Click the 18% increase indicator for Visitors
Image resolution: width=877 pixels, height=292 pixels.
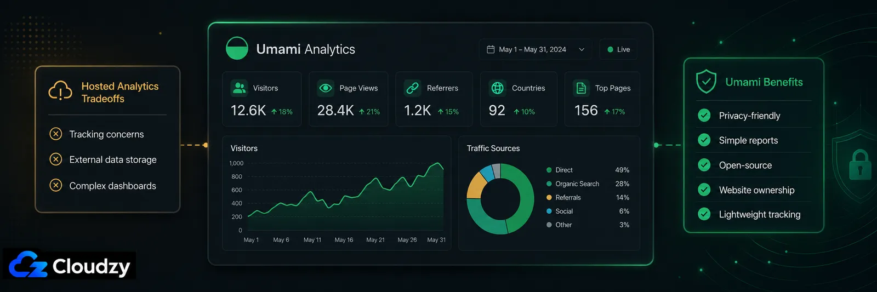[282, 112]
